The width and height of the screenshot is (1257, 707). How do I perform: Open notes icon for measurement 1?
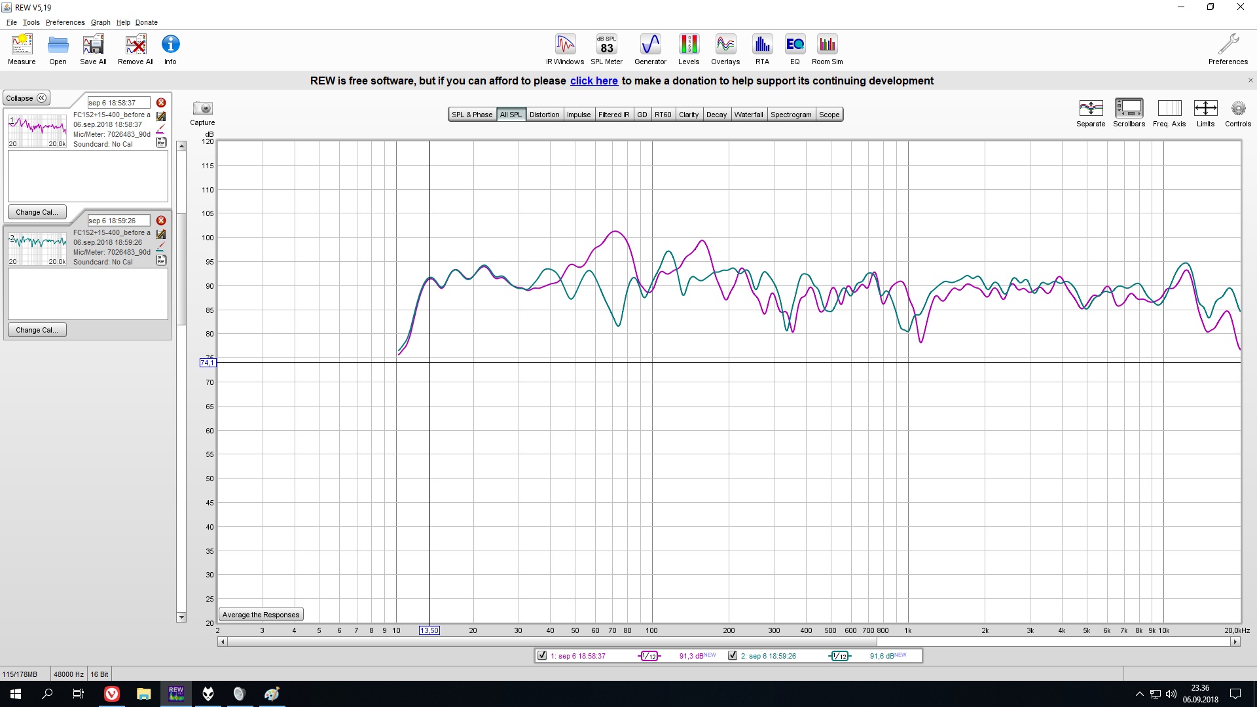[x=161, y=142]
